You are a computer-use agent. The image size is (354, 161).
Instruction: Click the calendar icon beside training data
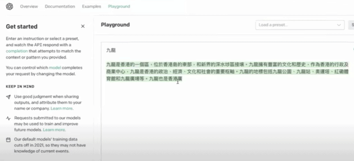(x=8, y=140)
